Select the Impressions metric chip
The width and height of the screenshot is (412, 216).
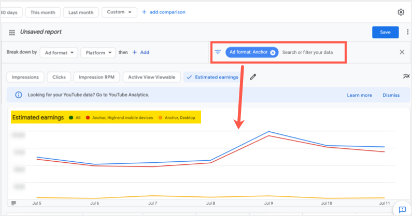tap(25, 77)
